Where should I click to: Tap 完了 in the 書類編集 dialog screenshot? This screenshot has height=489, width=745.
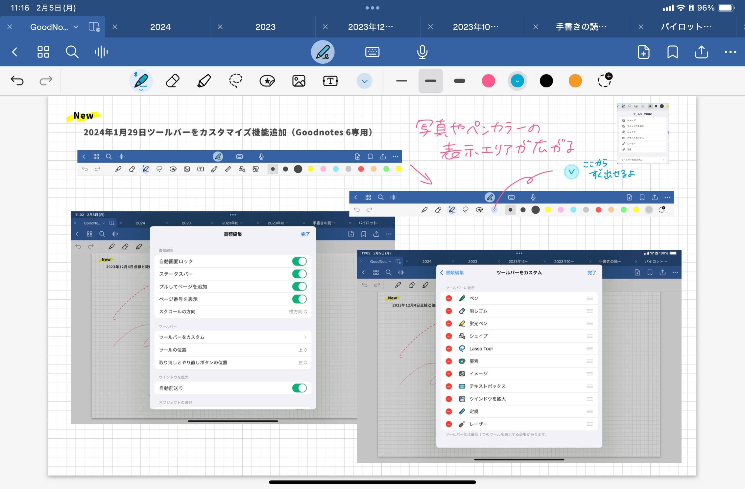click(305, 234)
